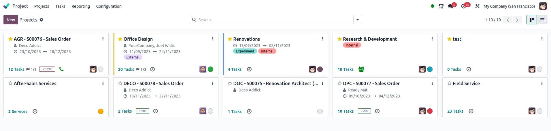
Task: Open the company switcher My Company (San Francisco)
Action: point(509,6)
